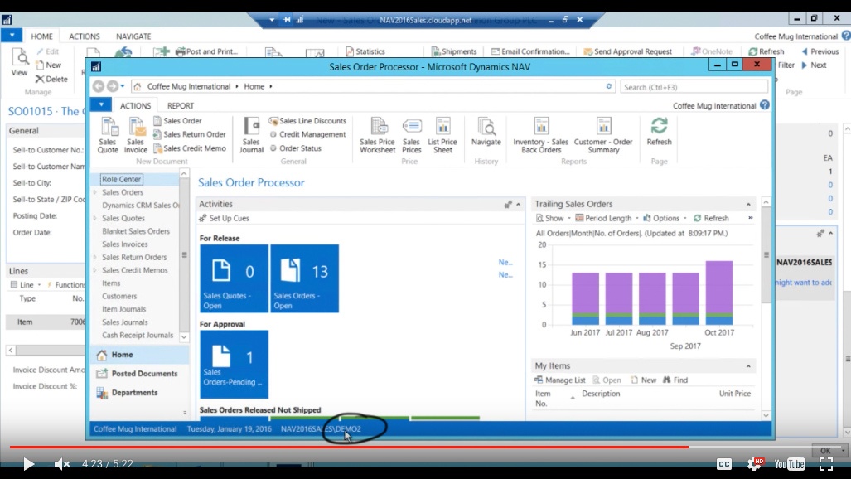Create a new Sales Invoice

click(x=135, y=135)
